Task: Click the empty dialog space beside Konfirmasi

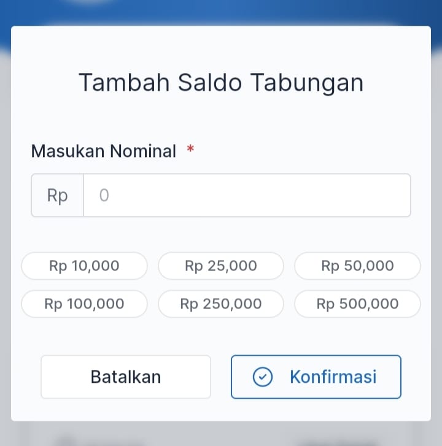Action: tap(416, 377)
